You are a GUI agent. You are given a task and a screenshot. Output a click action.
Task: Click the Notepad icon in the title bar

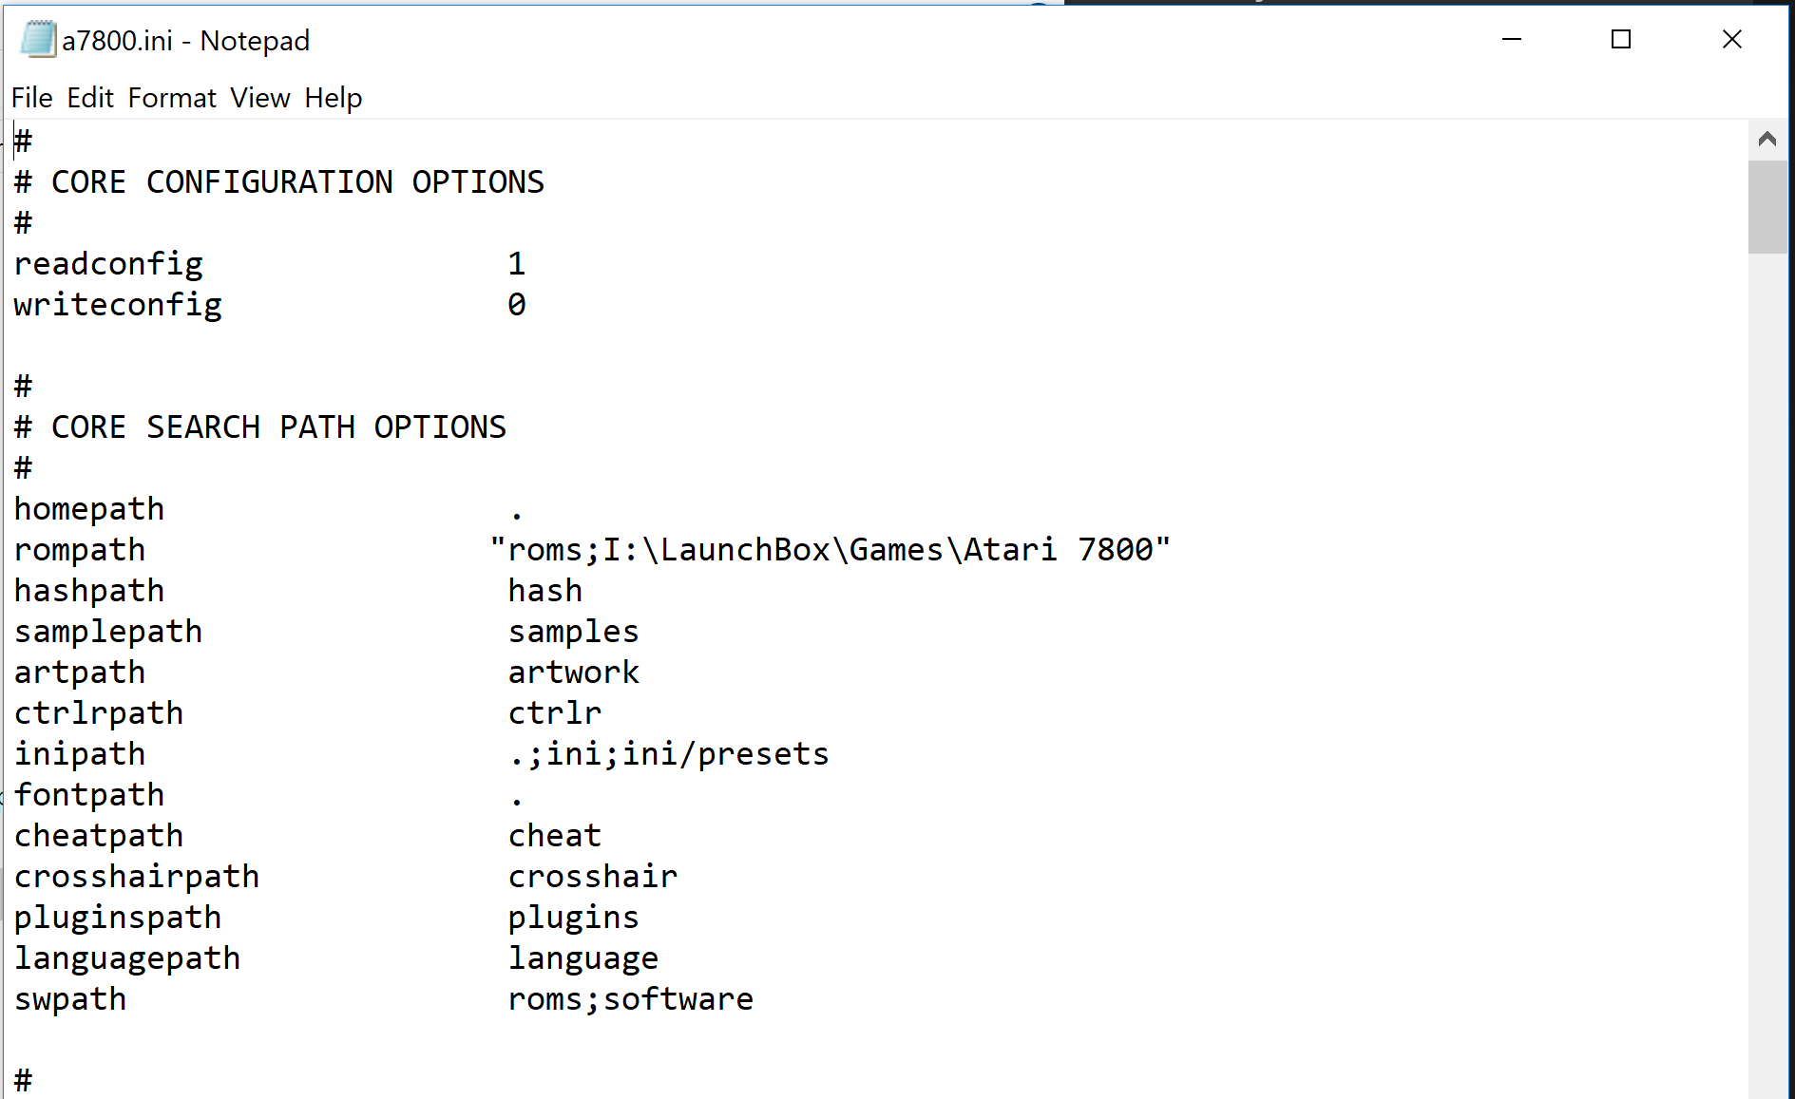tap(38, 40)
